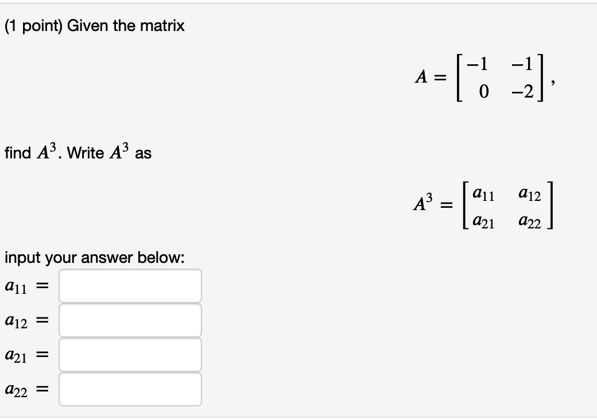Viewport: 597px width, 419px height.
Task: Click the 'find A³. Write A³ as' text
Action: (x=78, y=152)
